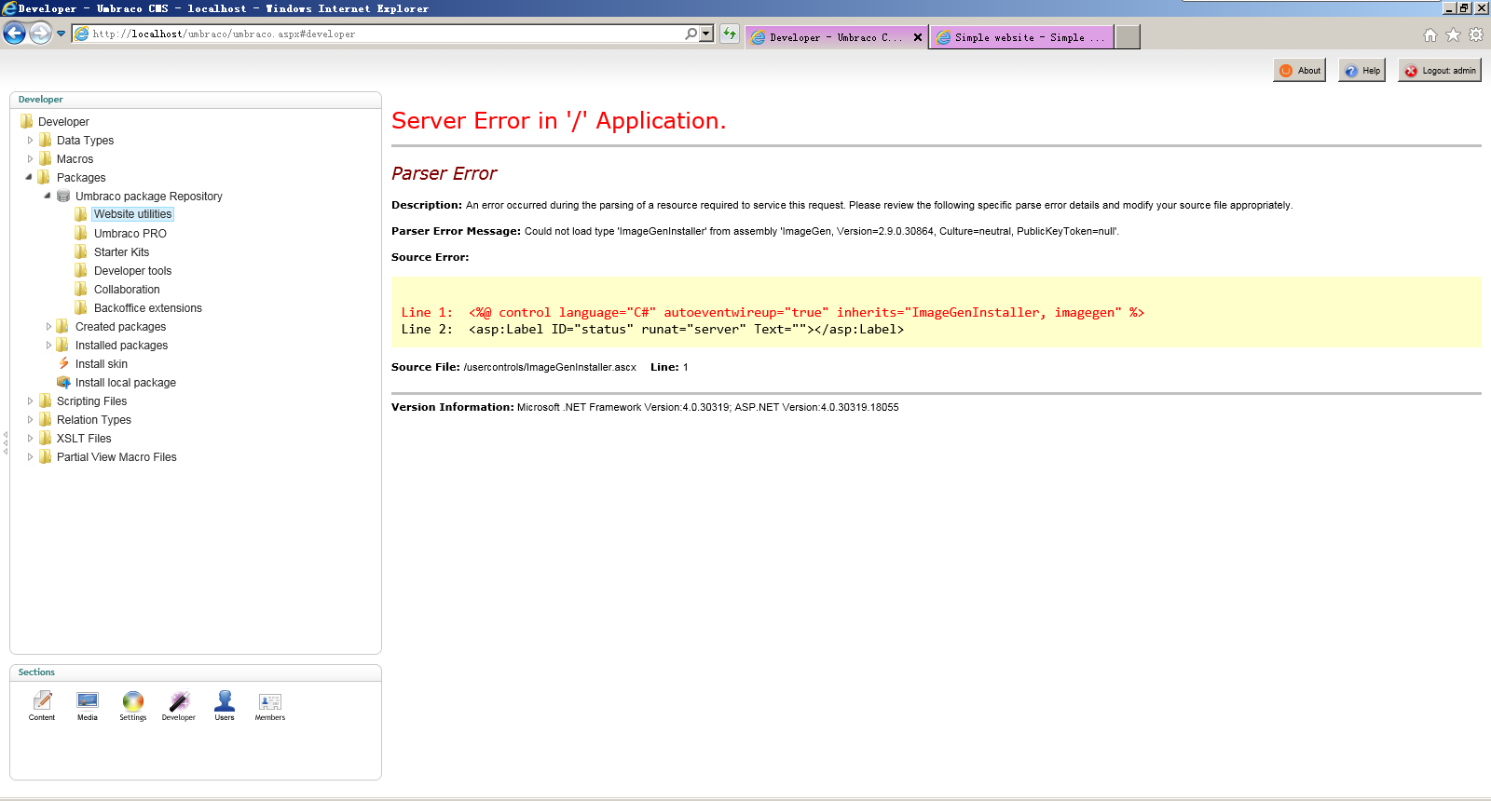Expand the XSLT Files tree node
This screenshot has height=801, width=1491.
[x=30, y=439]
